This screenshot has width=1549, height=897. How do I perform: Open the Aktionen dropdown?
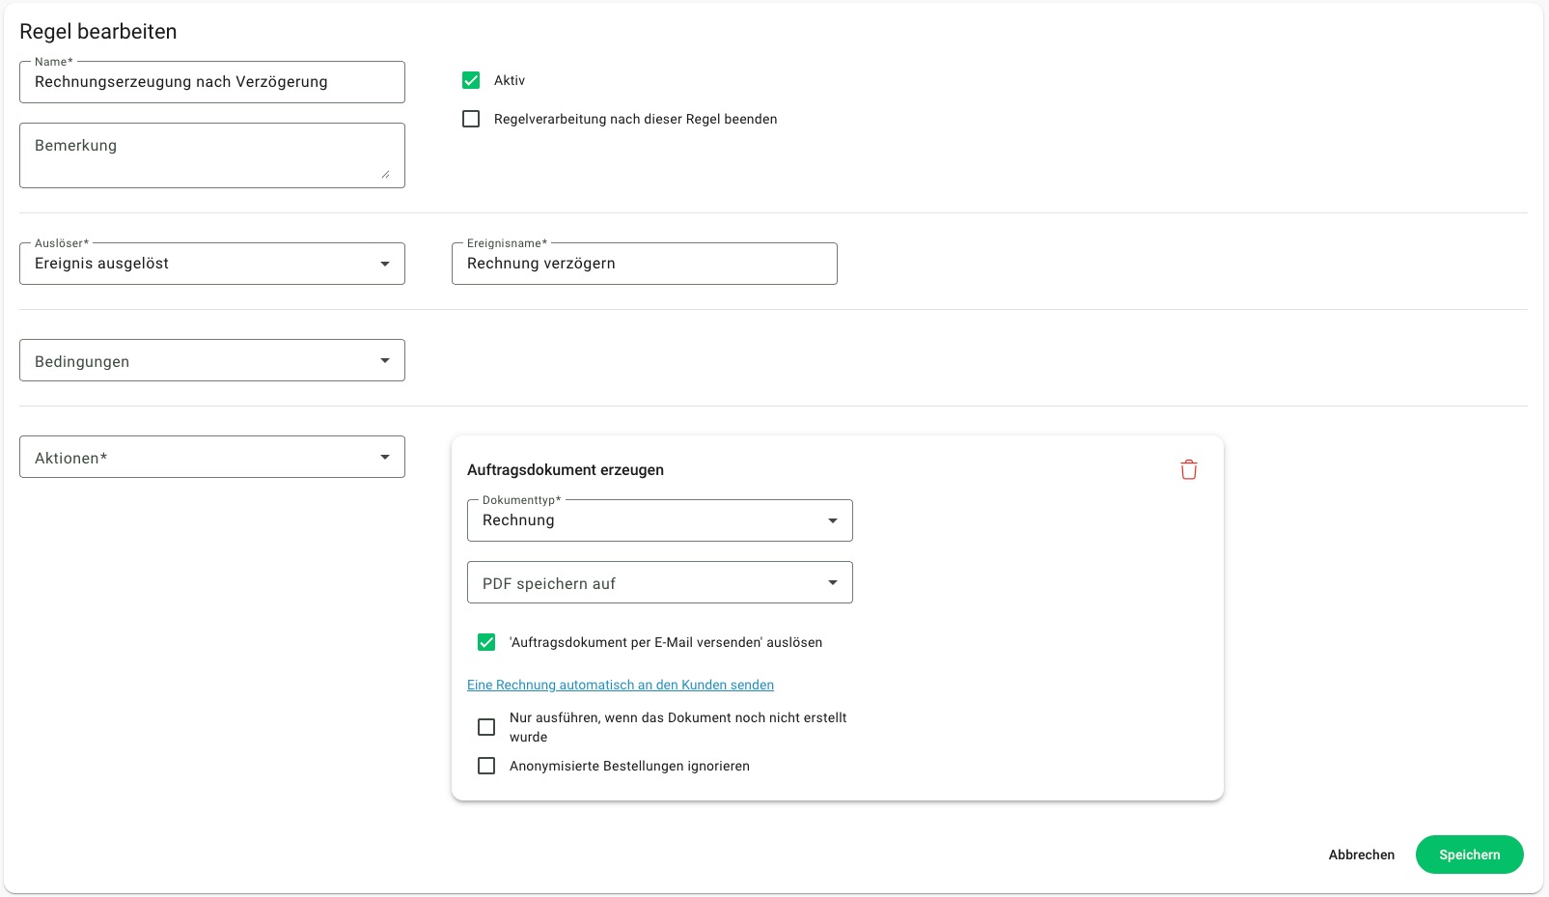212,457
